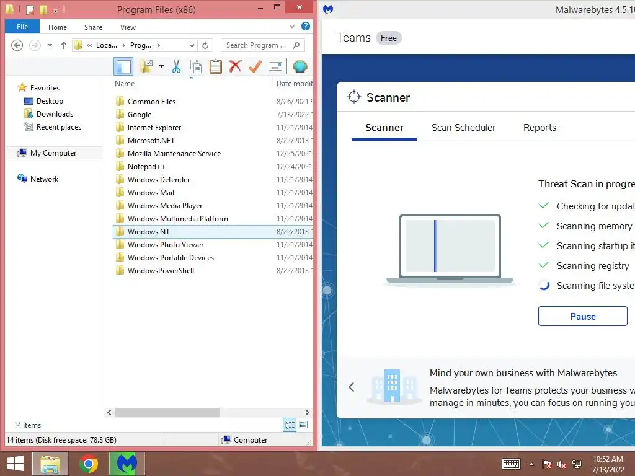Image resolution: width=635 pixels, height=476 pixels.
Task: Click the Malwarebytes logo icon in title bar
Action: [x=328, y=9]
